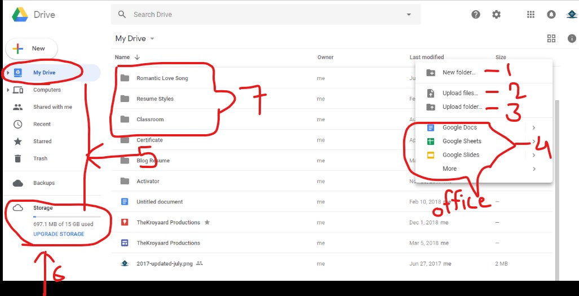Switch to grid view layout

point(551,38)
